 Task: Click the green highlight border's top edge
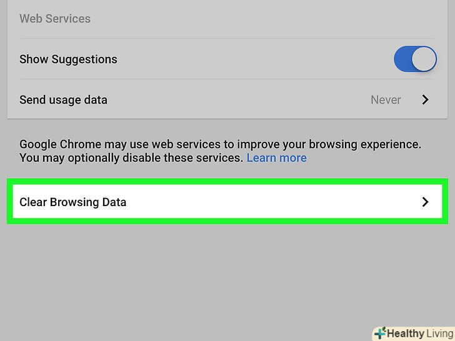(x=227, y=181)
